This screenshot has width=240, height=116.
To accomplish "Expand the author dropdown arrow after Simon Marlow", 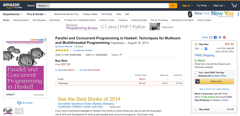I will tap(74, 46).
